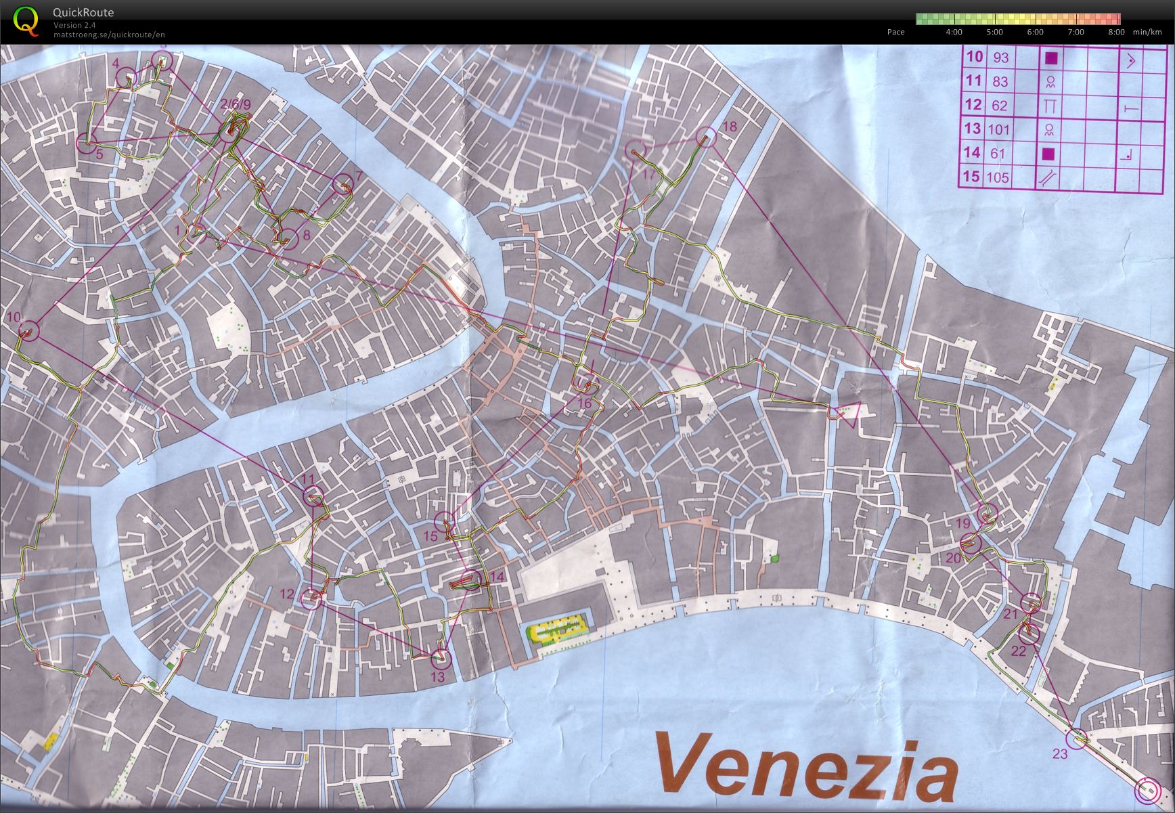Screen dimensions: 1175x813
Task: Click the filled square symbol in row 10
Action: [1050, 58]
